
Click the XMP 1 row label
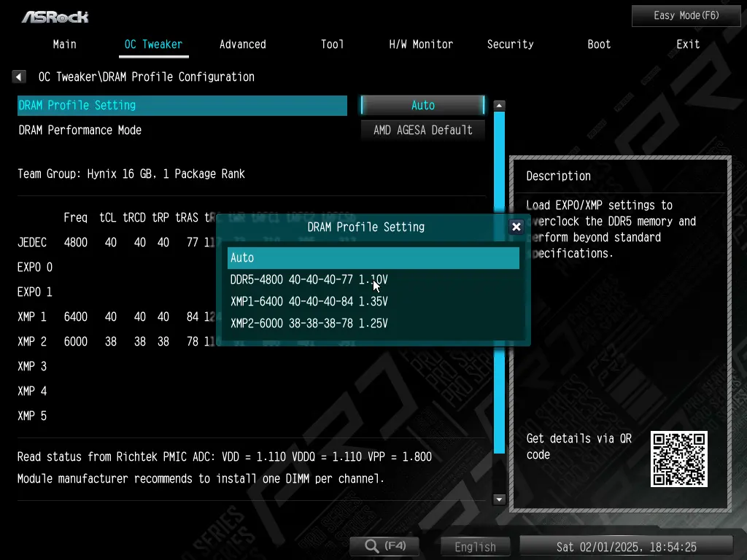[x=32, y=316]
